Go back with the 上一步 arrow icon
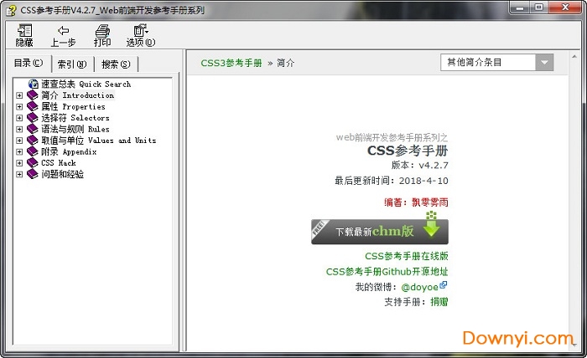Viewport: 587px width, 358px height. pyautogui.click(x=63, y=31)
